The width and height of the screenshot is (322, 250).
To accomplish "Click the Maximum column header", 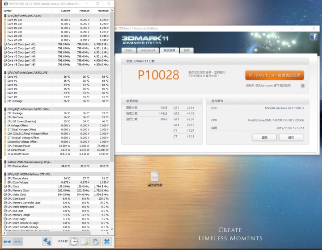I will (100, 11).
